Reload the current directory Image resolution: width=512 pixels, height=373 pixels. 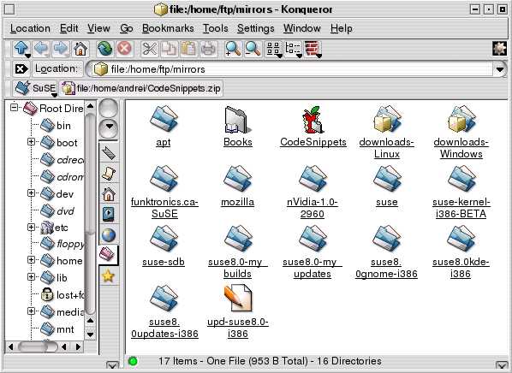click(x=104, y=49)
